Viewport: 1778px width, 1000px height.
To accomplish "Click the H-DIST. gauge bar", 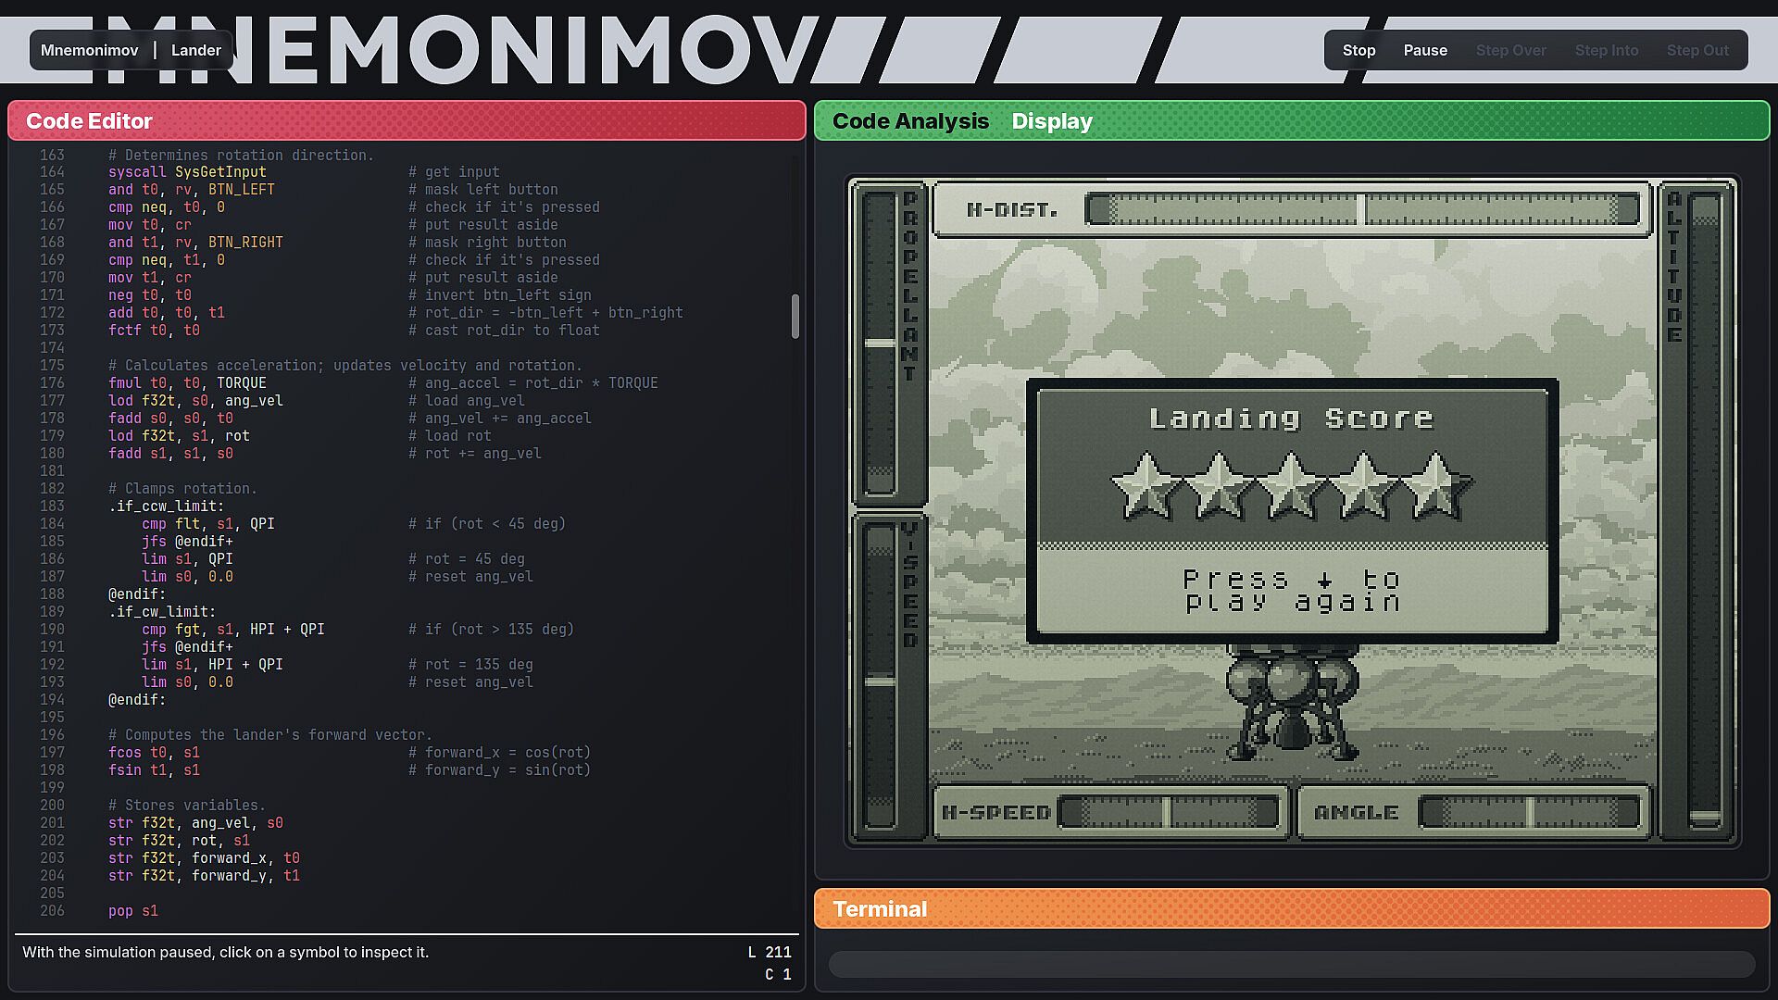I will pyautogui.click(x=1361, y=209).
